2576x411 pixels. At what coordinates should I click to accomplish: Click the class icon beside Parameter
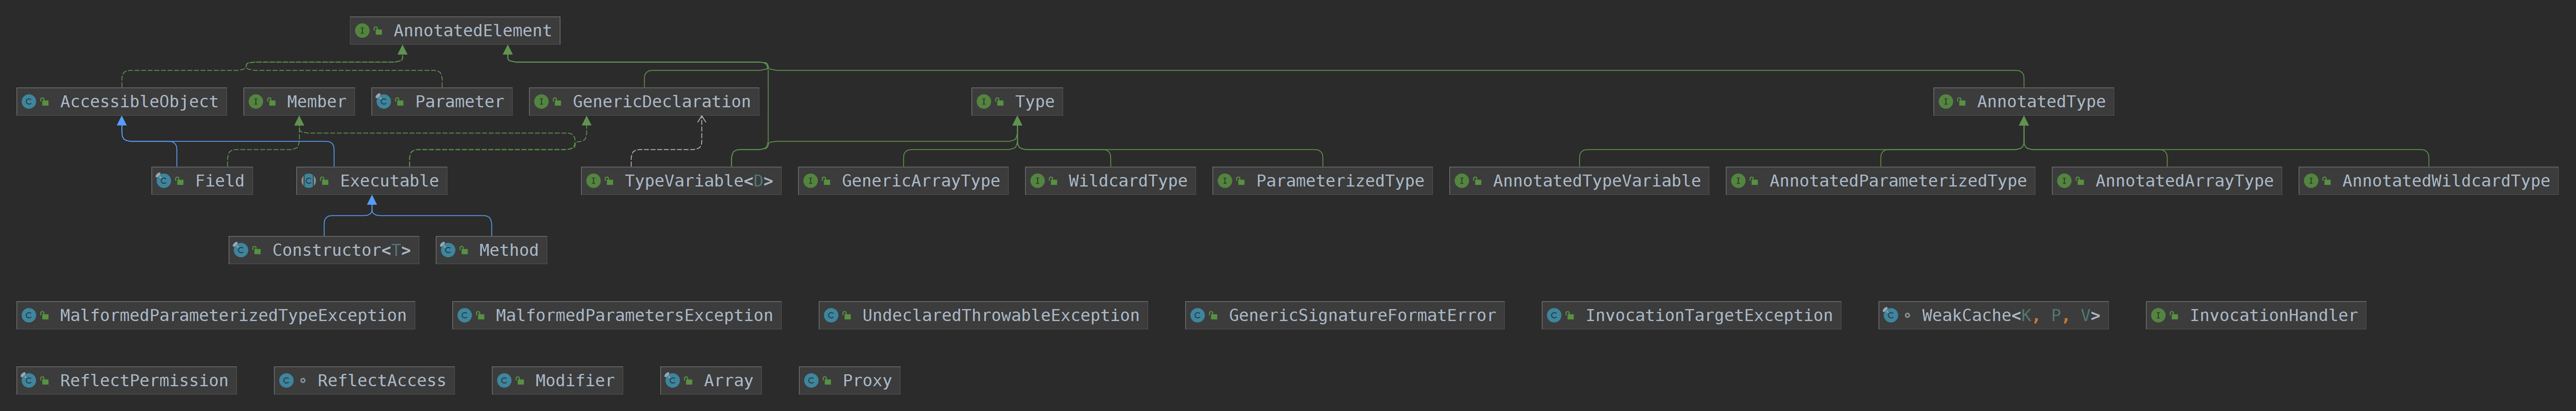click(384, 102)
